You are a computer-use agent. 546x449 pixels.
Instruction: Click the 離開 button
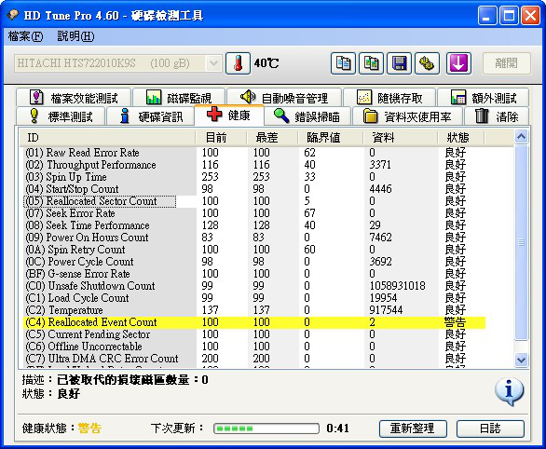click(x=507, y=63)
